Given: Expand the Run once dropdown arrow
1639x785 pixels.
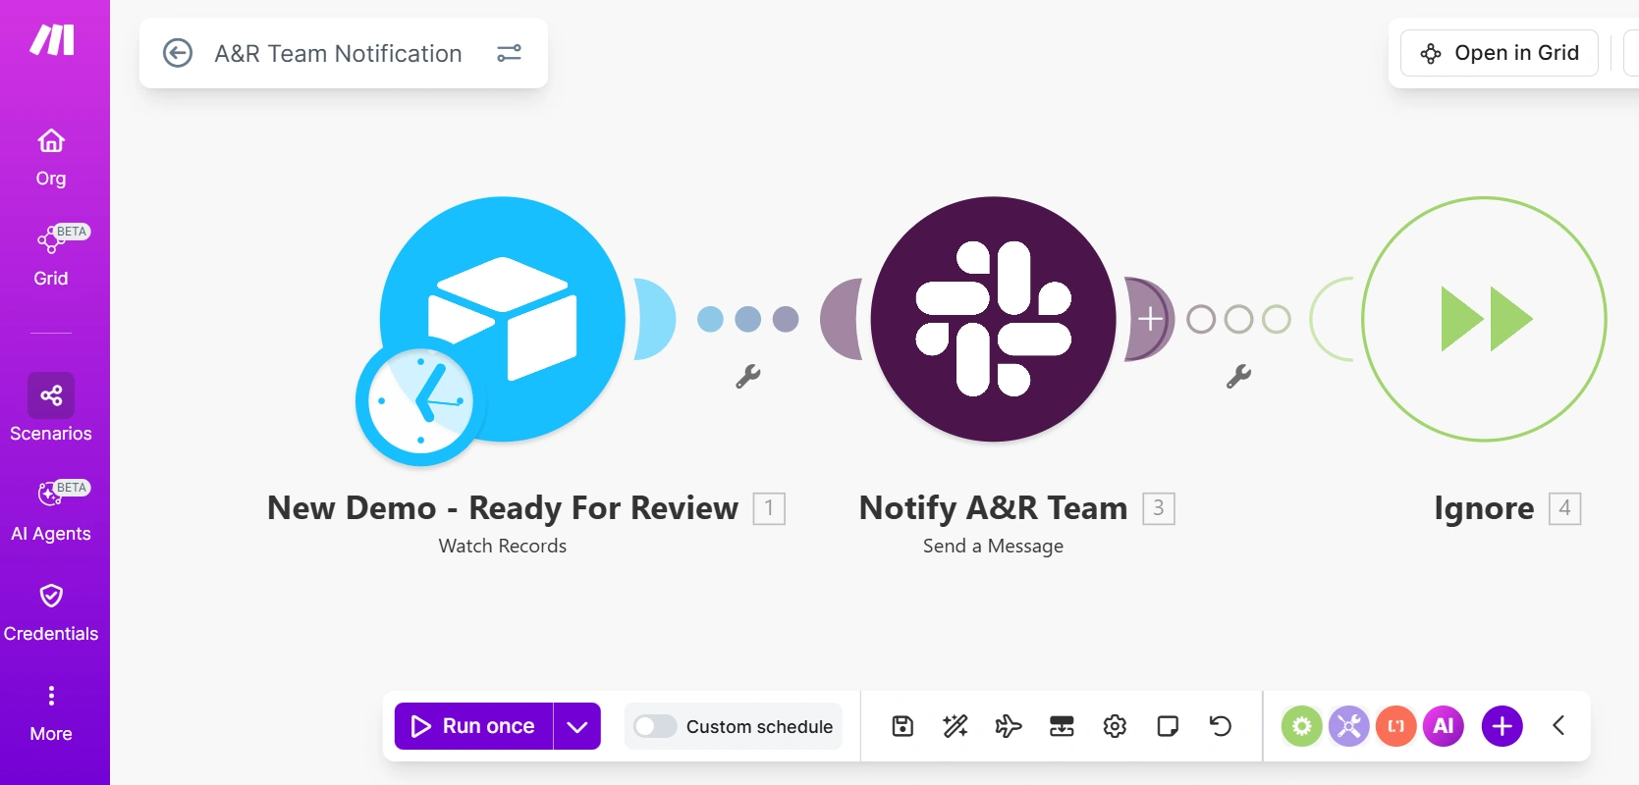Looking at the screenshot, I should [x=577, y=726].
